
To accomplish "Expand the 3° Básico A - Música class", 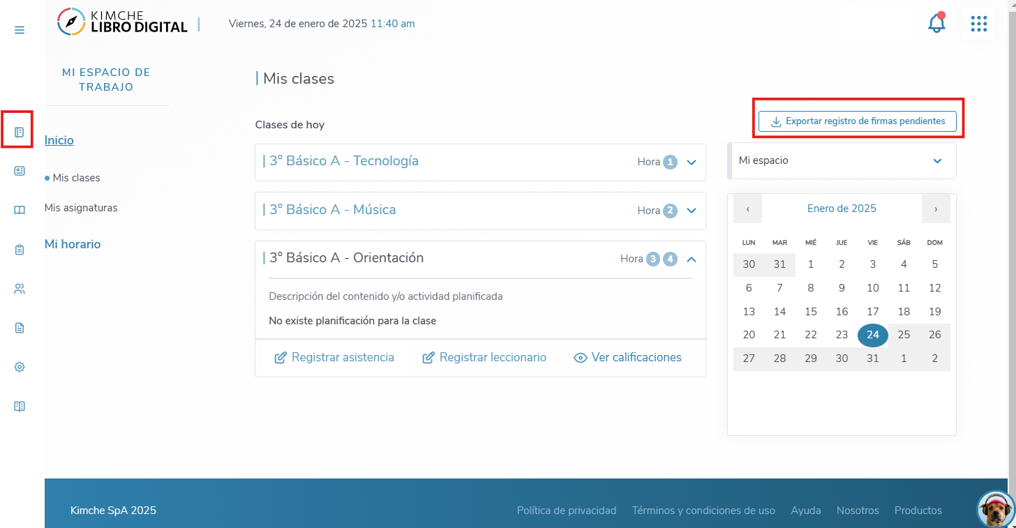I will [x=692, y=210].
